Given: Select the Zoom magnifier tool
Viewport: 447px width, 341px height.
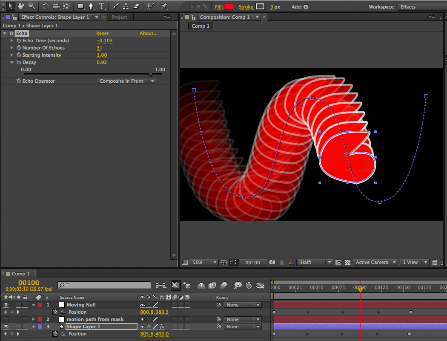Looking at the screenshot, I should 32,6.
